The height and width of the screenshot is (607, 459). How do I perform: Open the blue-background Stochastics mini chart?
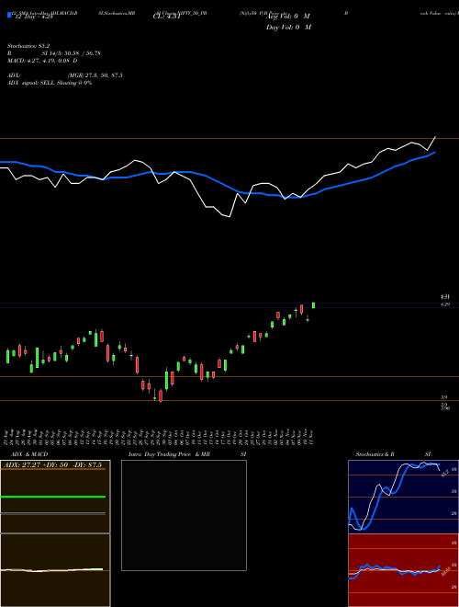pyautogui.click(x=403, y=497)
